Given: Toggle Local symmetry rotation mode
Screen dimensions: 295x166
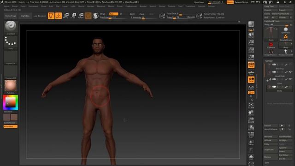Looking at the screenshot, I should [x=251, y=80].
